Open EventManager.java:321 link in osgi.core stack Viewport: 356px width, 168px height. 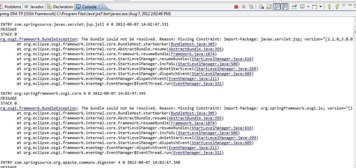(197, 153)
